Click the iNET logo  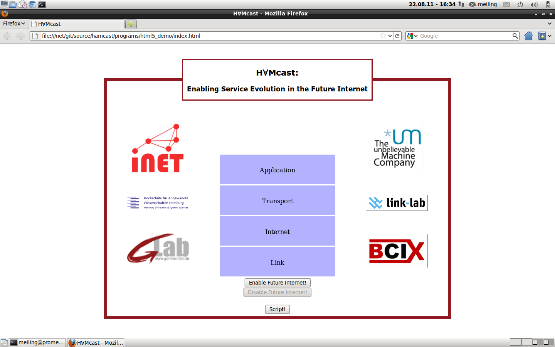[158, 148]
